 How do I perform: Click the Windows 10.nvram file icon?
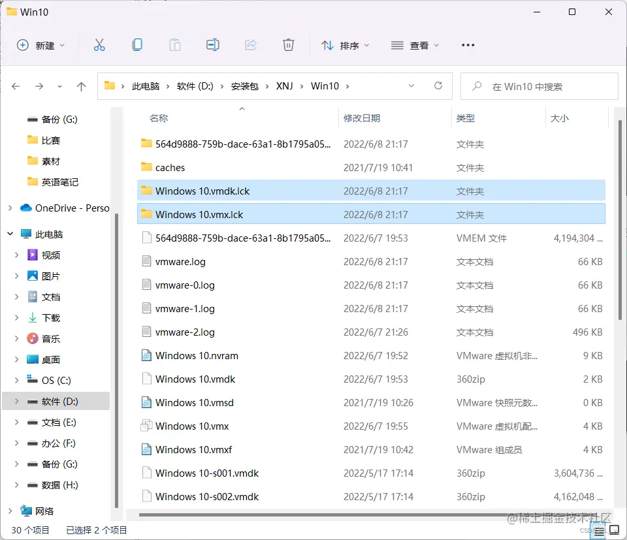pyautogui.click(x=146, y=356)
